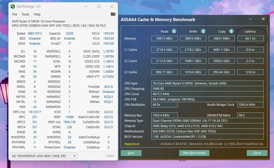
Task: Click the DRAM:FSB Ratio 58:3 field
Action: pyautogui.click(x=250, y=115)
